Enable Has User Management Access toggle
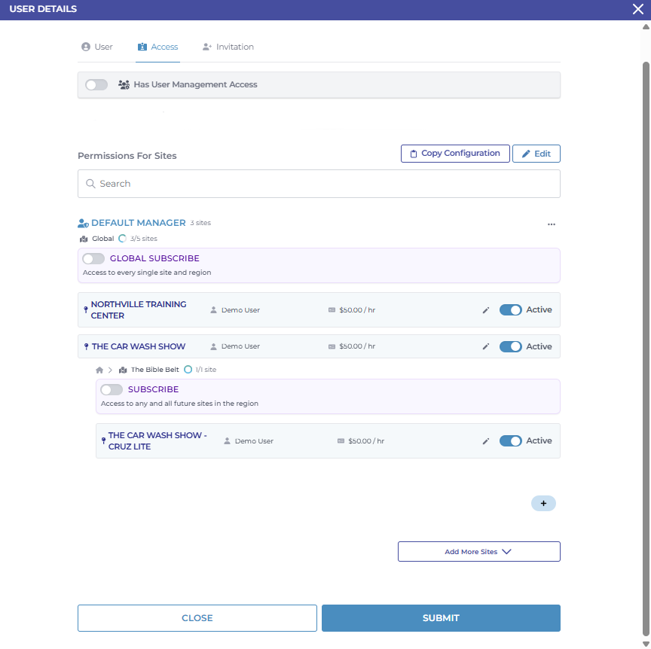The height and width of the screenshot is (649, 651). point(96,85)
